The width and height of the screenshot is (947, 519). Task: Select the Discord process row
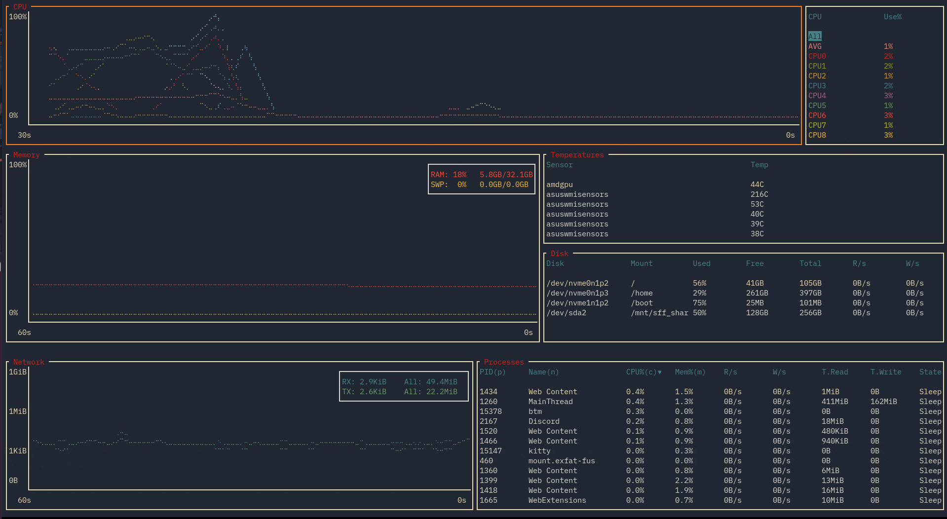pyautogui.click(x=711, y=421)
